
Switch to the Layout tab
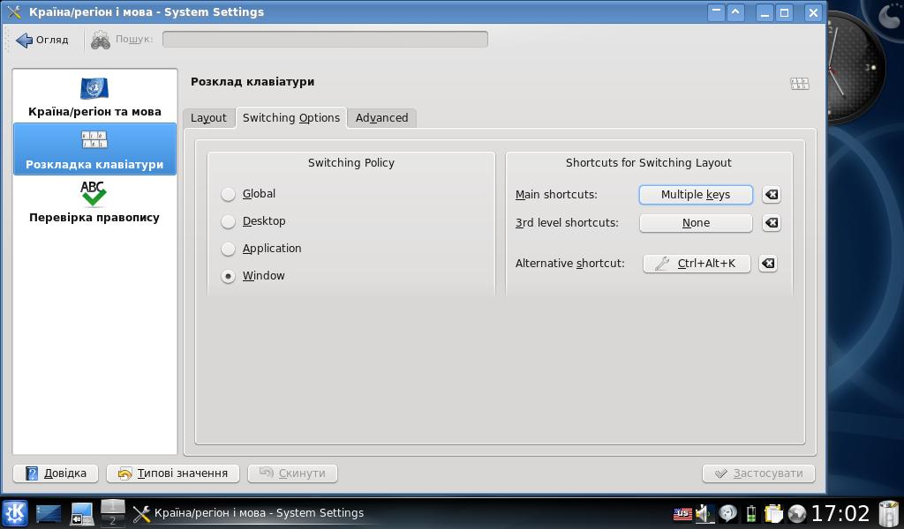pyautogui.click(x=208, y=118)
